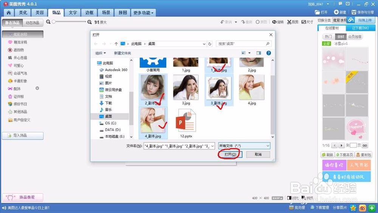This screenshot has width=378, height=213.
Task: Select the 静态饰品 tab
Action: click(x=12, y=23)
